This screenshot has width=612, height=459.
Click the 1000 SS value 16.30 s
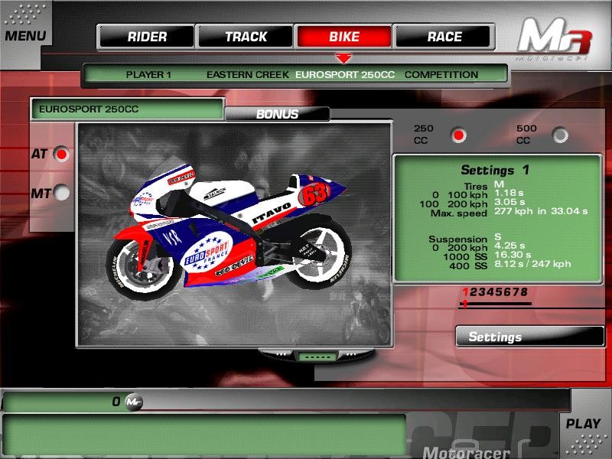click(513, 255)
